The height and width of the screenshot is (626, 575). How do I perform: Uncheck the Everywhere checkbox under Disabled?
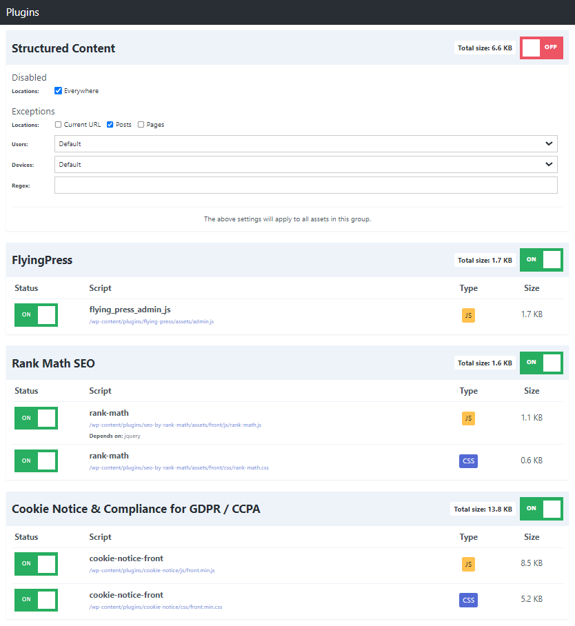pyautogui.click(x=59, y=90)
